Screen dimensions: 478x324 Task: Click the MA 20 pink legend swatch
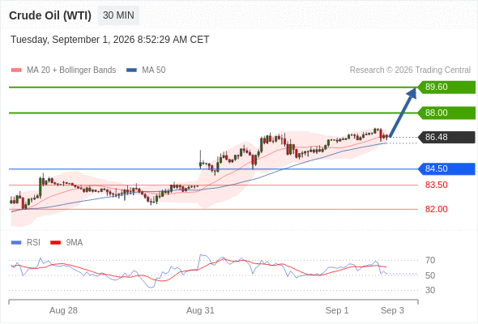click(x=16, y=70)
